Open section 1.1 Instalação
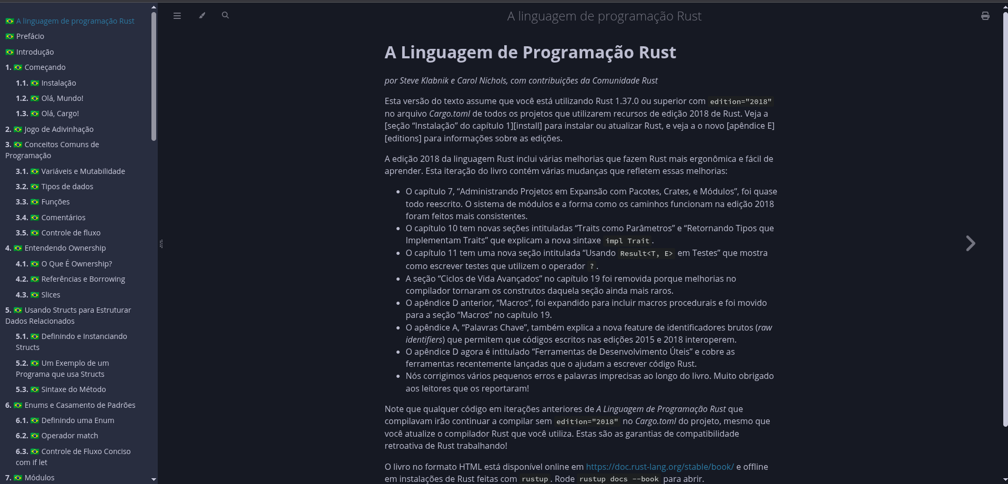 (46, 83)
